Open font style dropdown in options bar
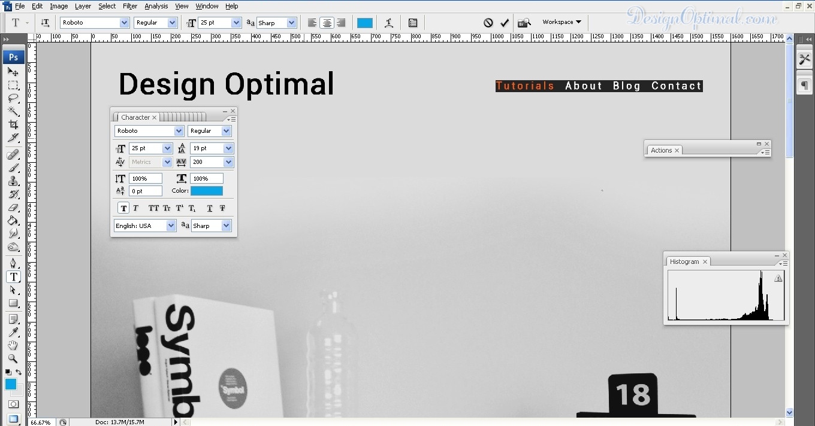This screenshot has height=426, width=815. click(173, 23)
